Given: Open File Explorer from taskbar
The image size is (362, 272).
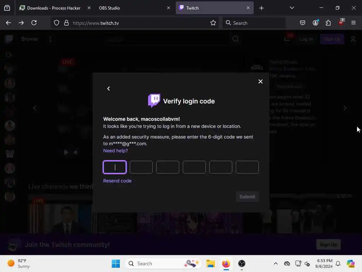Looking at the screenshot, I should pos(211,263).
